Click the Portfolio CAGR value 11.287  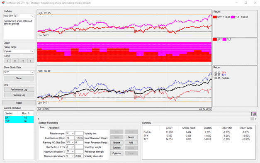169,132
